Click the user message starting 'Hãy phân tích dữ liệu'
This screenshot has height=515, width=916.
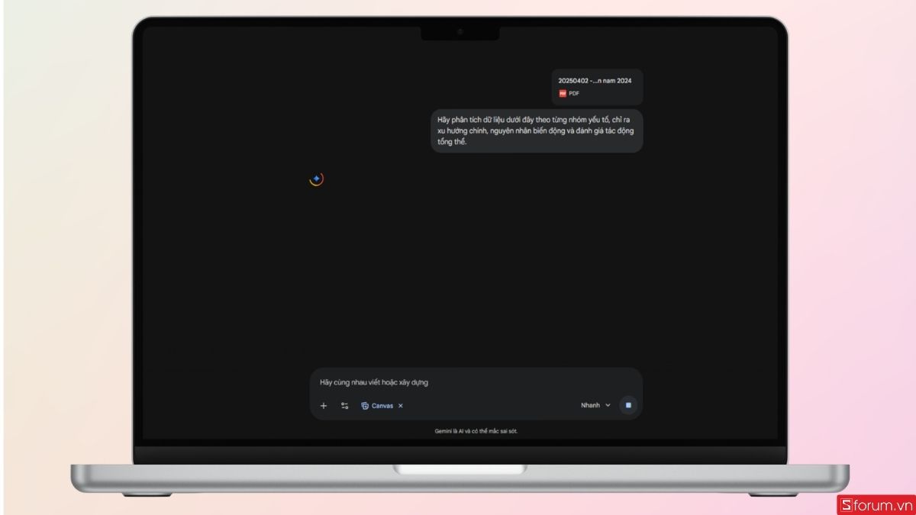pos(537,130)
